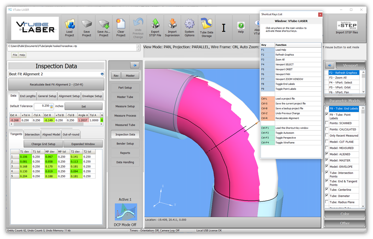Viewport: 373px width, 239px height.
Task: Collapse the Parametric Models header
Action: pyautogui.click(x=345, y=101)
